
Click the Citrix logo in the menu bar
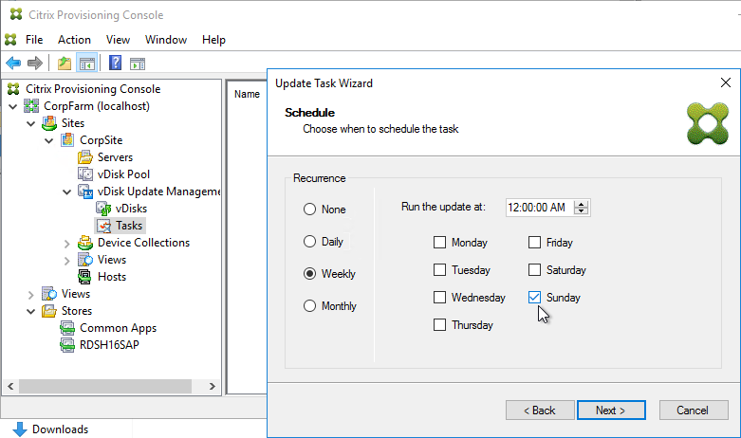point(10,40)
